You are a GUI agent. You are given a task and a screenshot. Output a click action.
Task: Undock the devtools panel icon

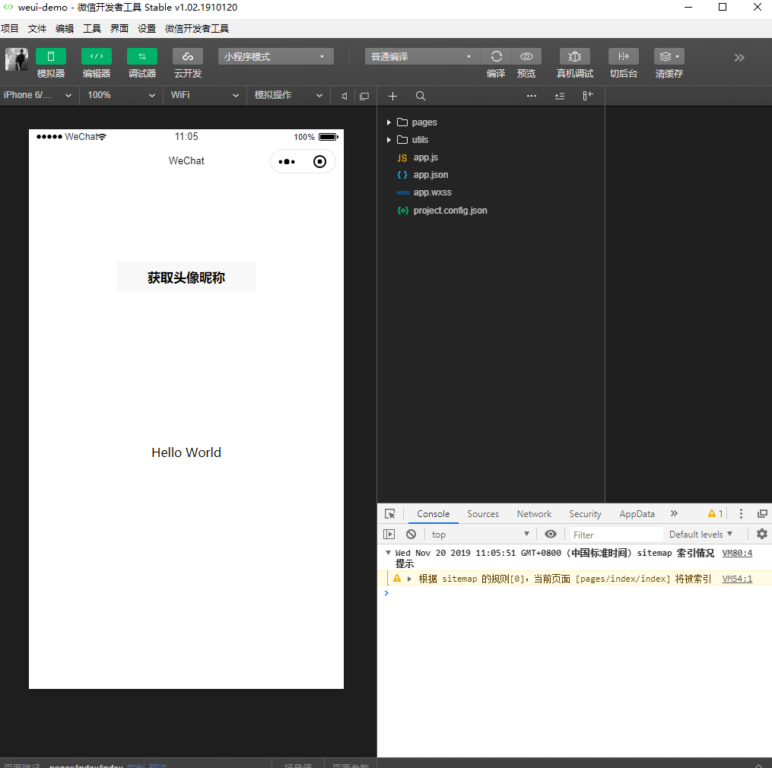point(762,514)
